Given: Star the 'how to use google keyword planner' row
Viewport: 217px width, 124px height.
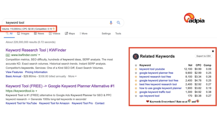Looking at the screenshot, I should (x=136, y=88).
